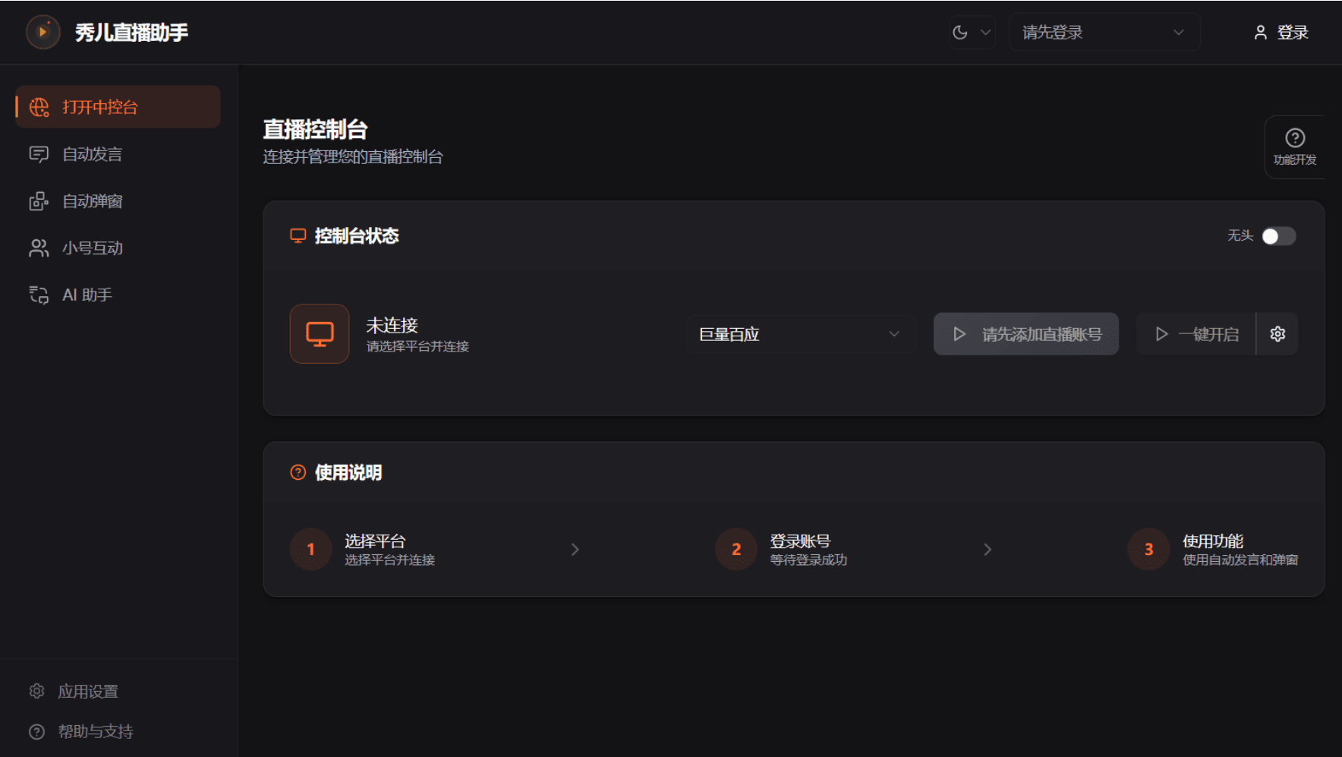Open the moon theme switcher
The width and height of the screenshot is (1342, 757).
pyautogui.click(x=960, y=32)
